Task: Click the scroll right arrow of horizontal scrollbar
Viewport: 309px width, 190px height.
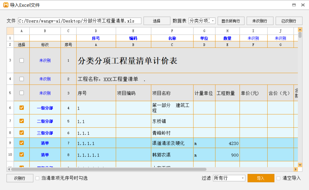Action: [296, 169]
